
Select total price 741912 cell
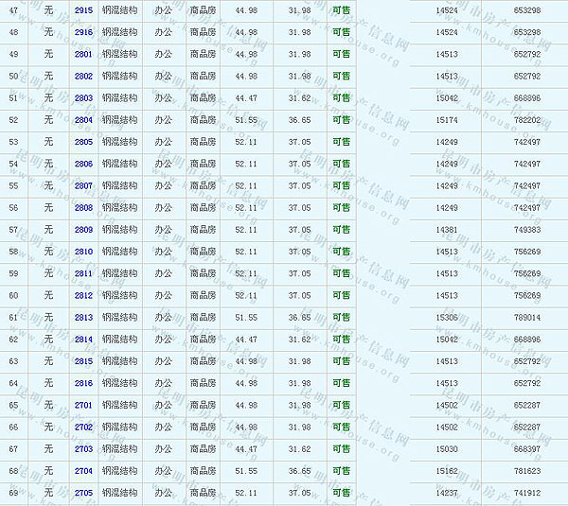pos(527,493)
